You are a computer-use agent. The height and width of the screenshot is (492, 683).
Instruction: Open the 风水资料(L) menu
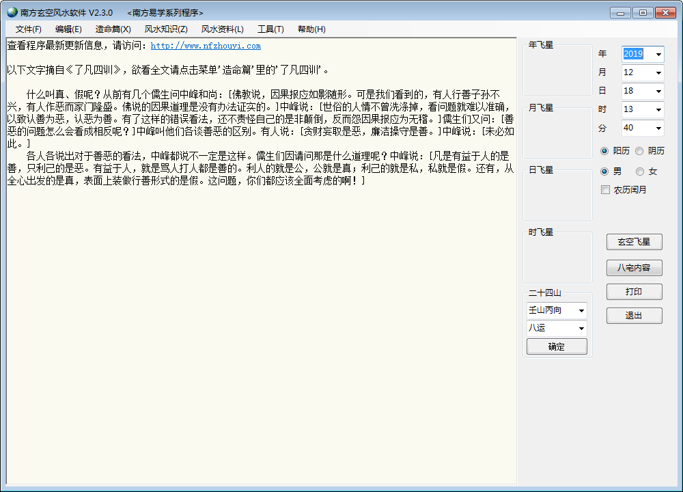pyautogui.click(x=222, y=29)
